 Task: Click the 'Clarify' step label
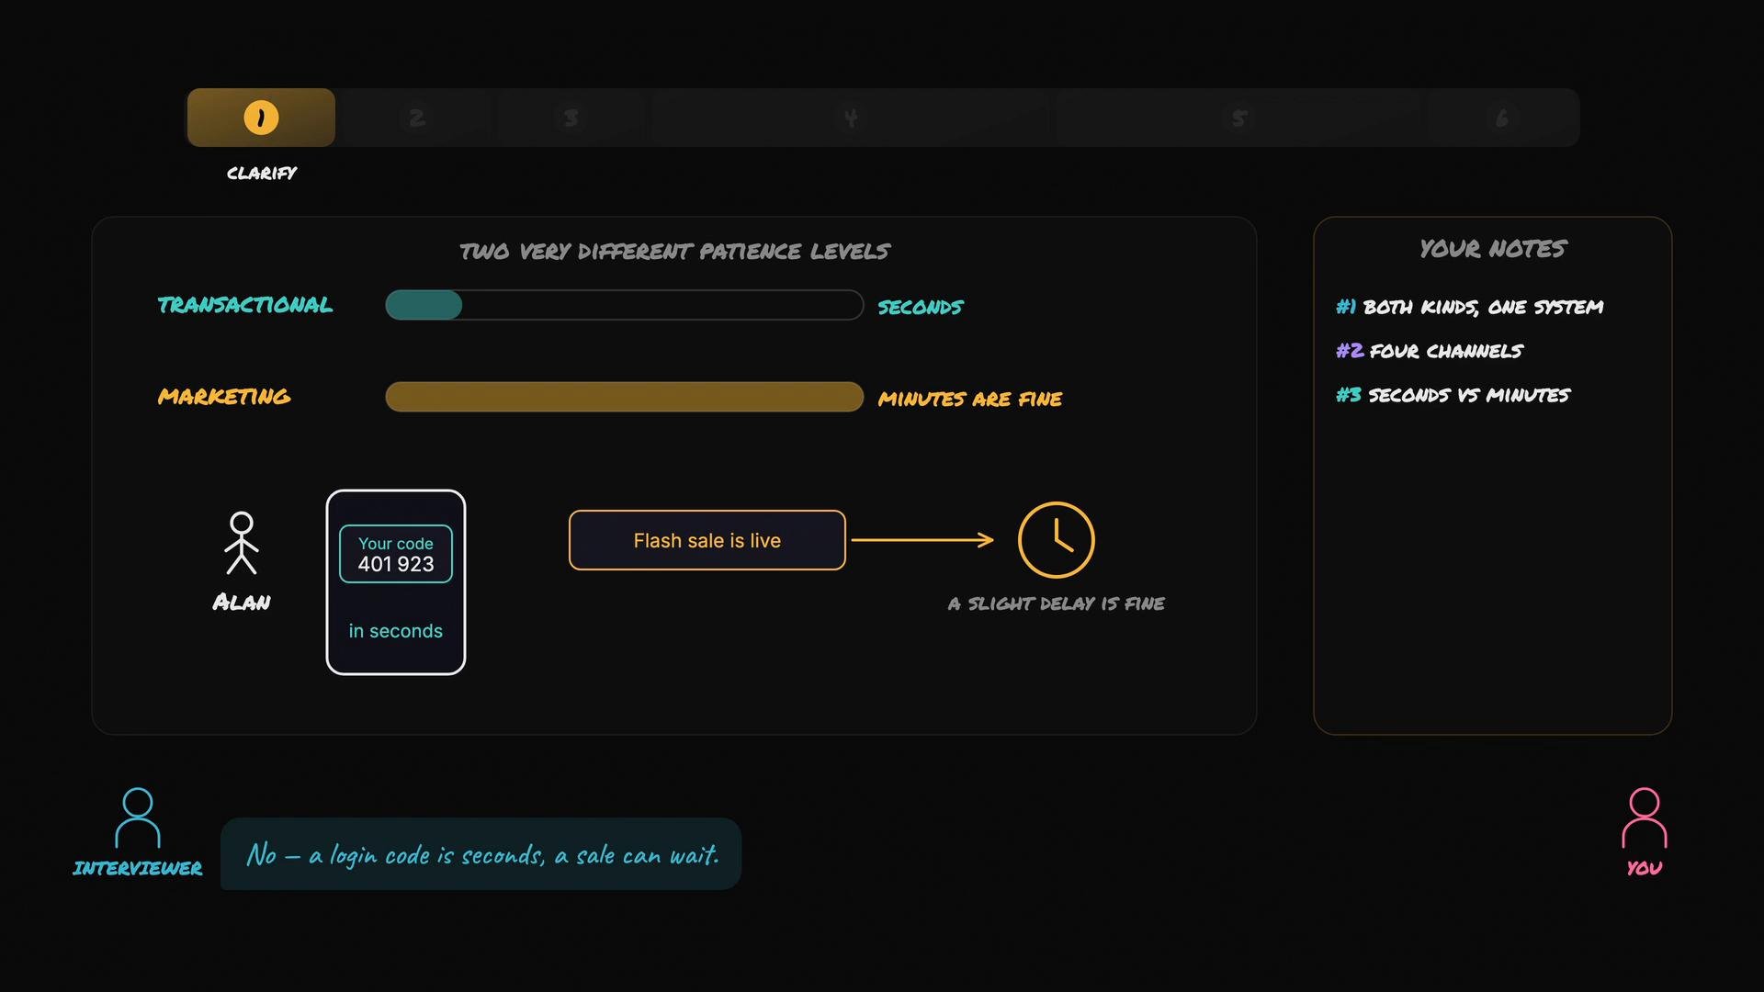point(262,173)
